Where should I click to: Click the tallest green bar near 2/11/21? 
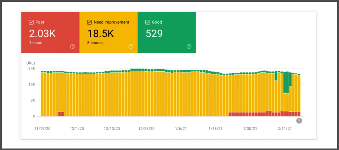pyautogui.click(x=285, y=82)
